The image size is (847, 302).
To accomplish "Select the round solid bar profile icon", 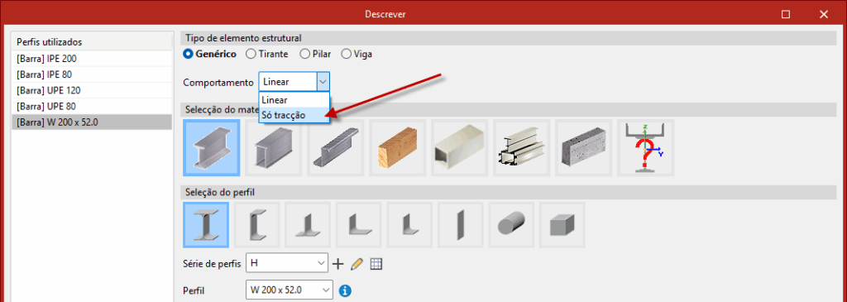I will pos(511,225).
